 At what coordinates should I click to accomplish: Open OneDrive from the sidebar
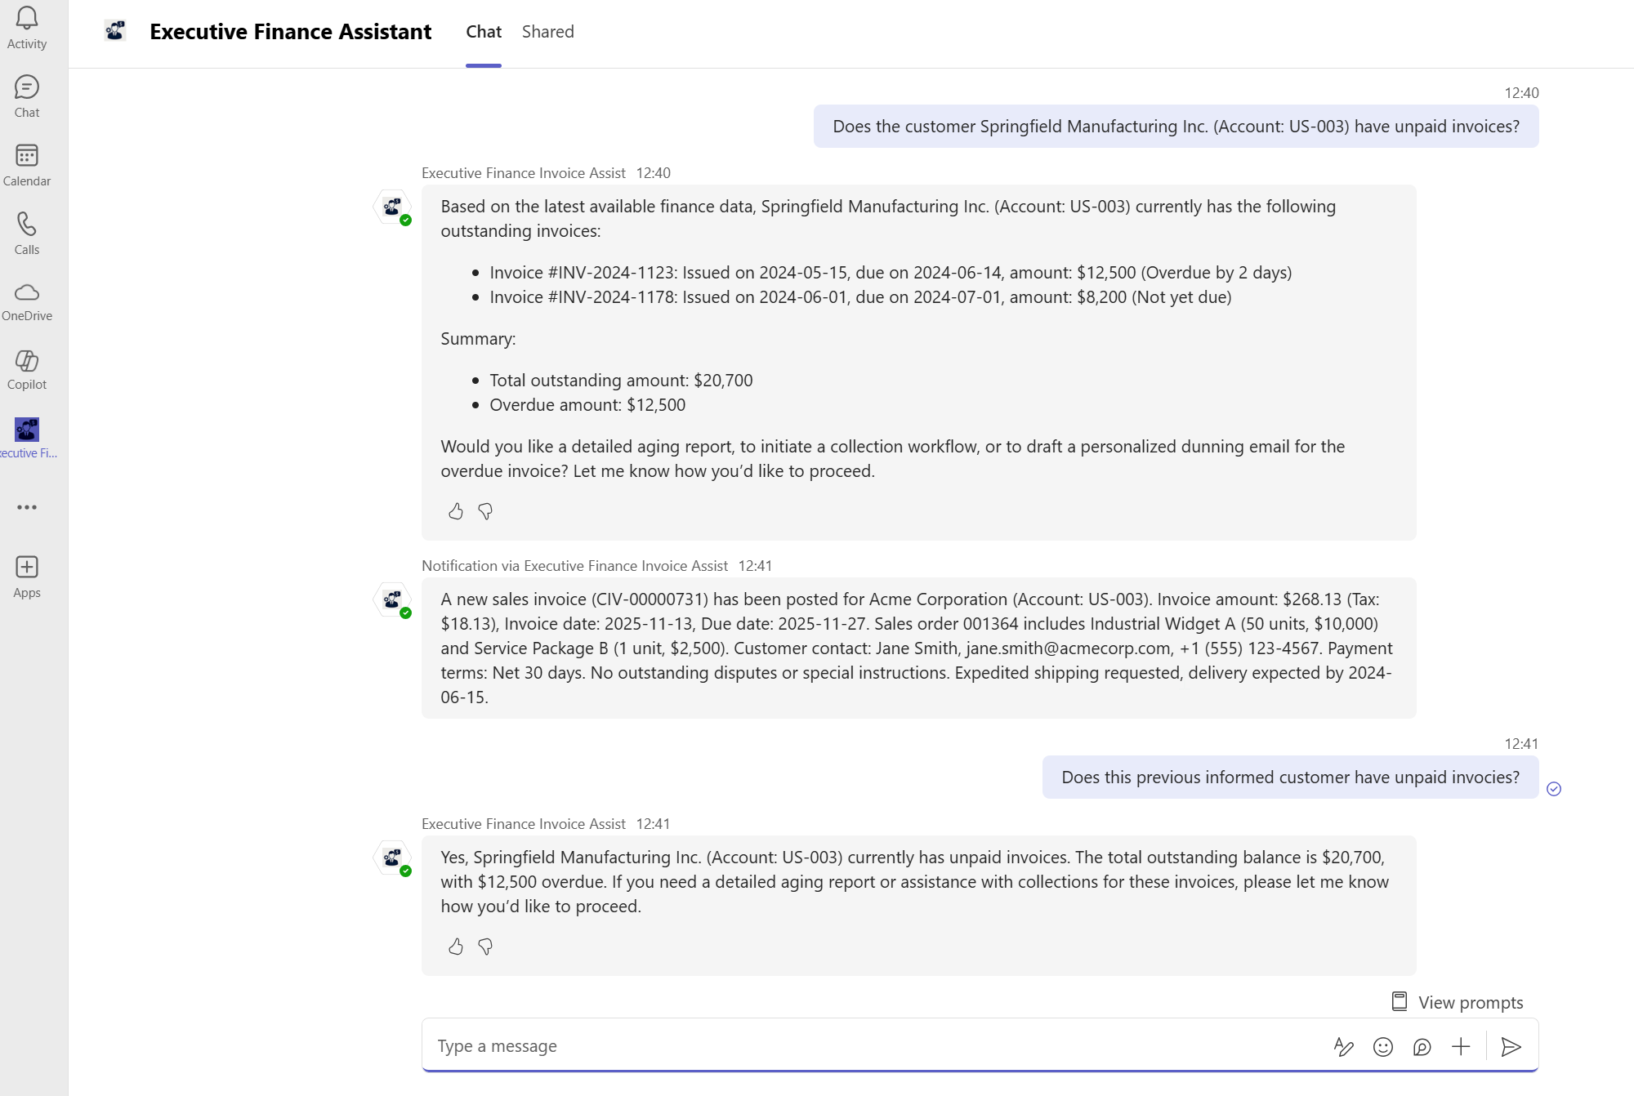[27, 301]
